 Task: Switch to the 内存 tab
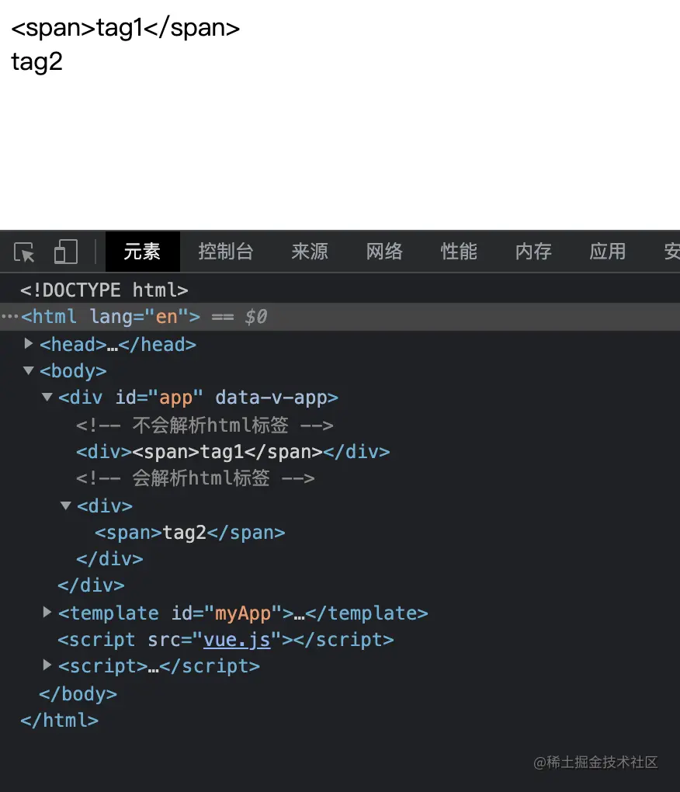pyautogui.click(x=533, y=252)
